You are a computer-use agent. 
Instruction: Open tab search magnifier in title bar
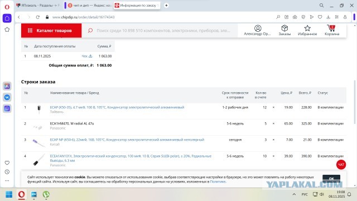pyautogui.click(x=321, y=5)
